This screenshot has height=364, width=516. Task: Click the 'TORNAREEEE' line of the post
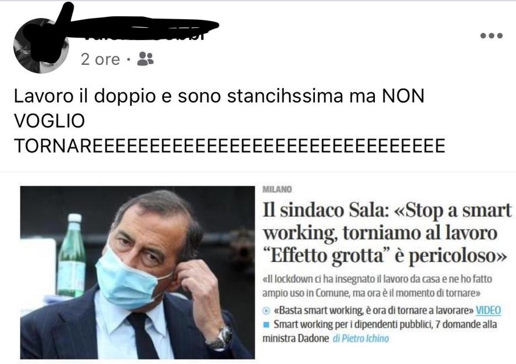click(x=230, y=145)
